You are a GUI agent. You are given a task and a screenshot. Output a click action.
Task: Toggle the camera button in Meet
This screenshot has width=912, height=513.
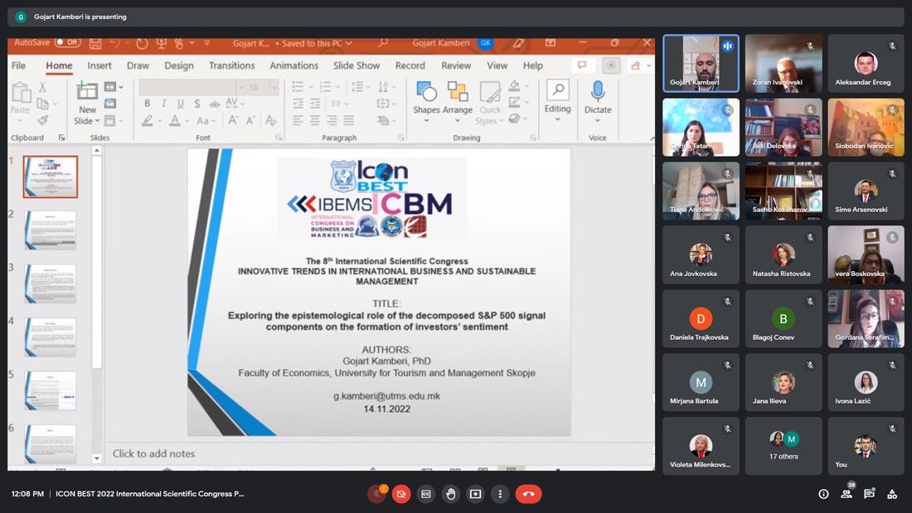point(400,494)
